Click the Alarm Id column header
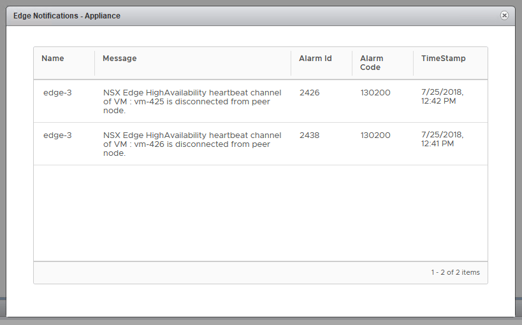This screenshot has width=522, height=325. (x=315, y=59)
